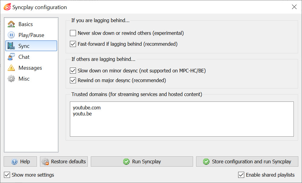Image resolution: width=302 pixels, height=183 pixels.
Task: Click the house icon beside Basics
Action: tap(11, 24)
